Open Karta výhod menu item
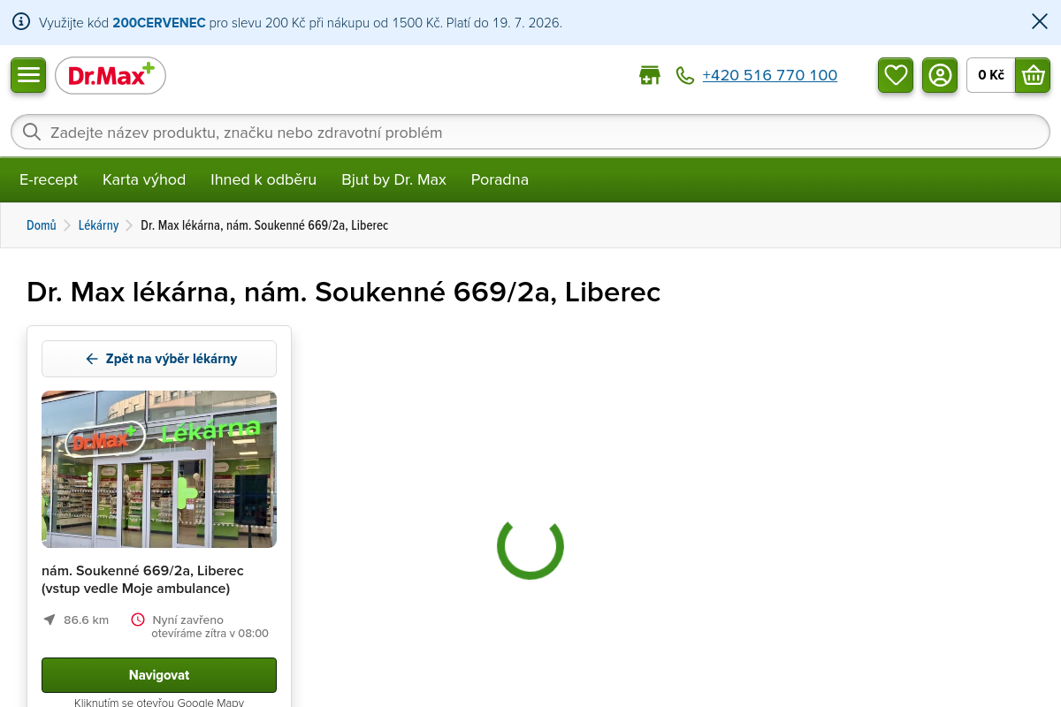This screenshot has width=1061, height=707. tap(144, 179)
